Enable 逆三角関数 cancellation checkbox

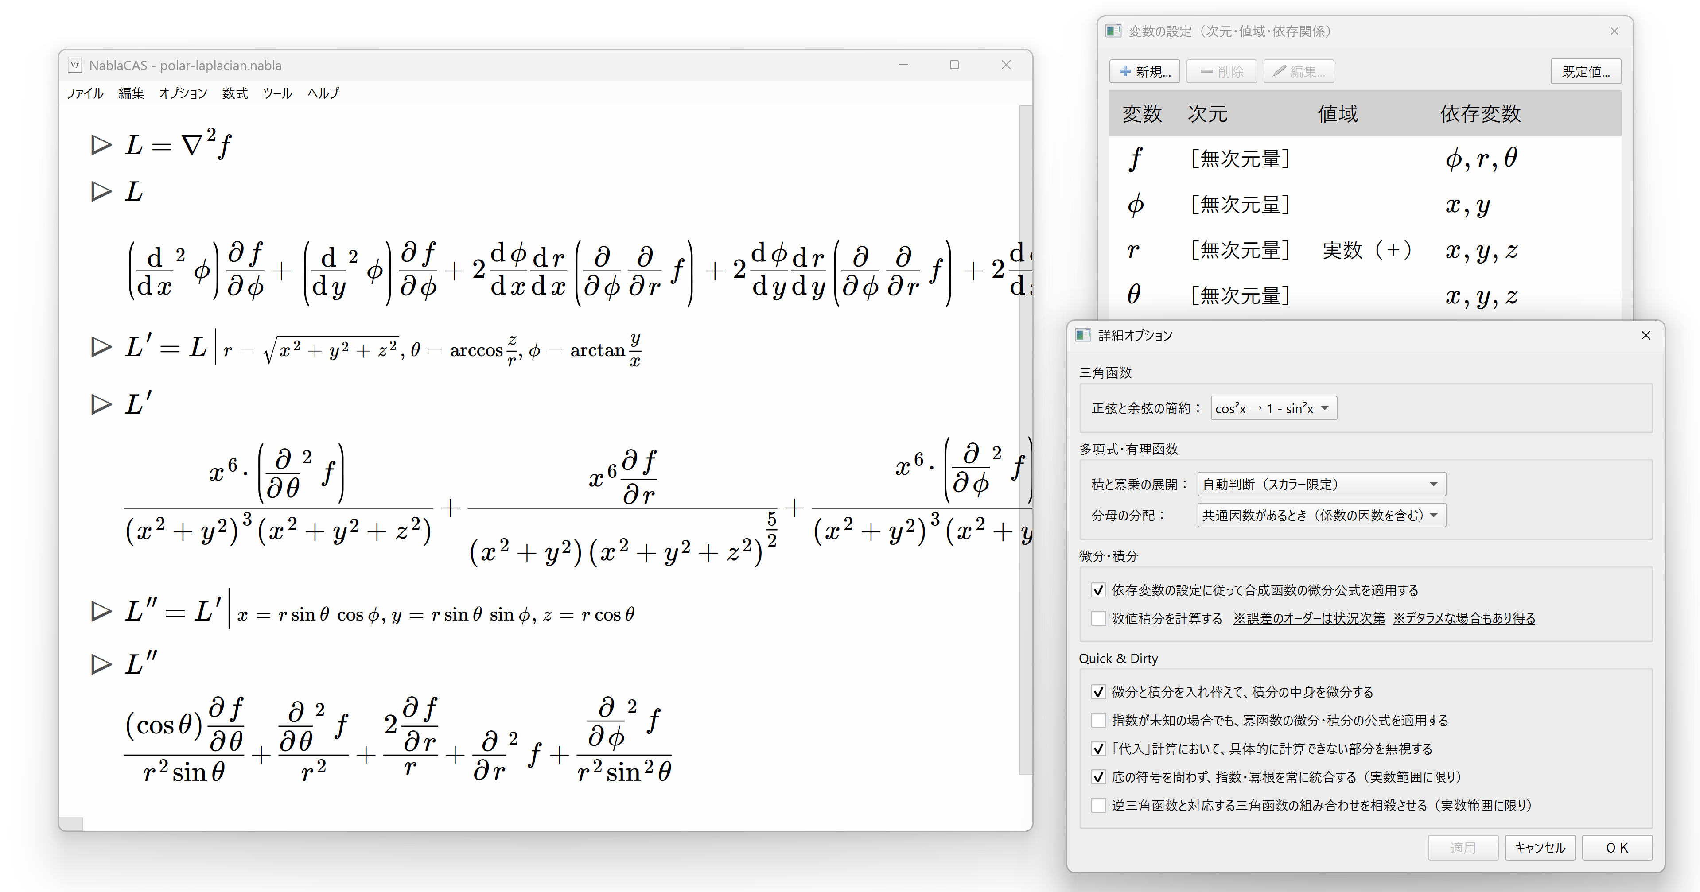[1098, 805]
